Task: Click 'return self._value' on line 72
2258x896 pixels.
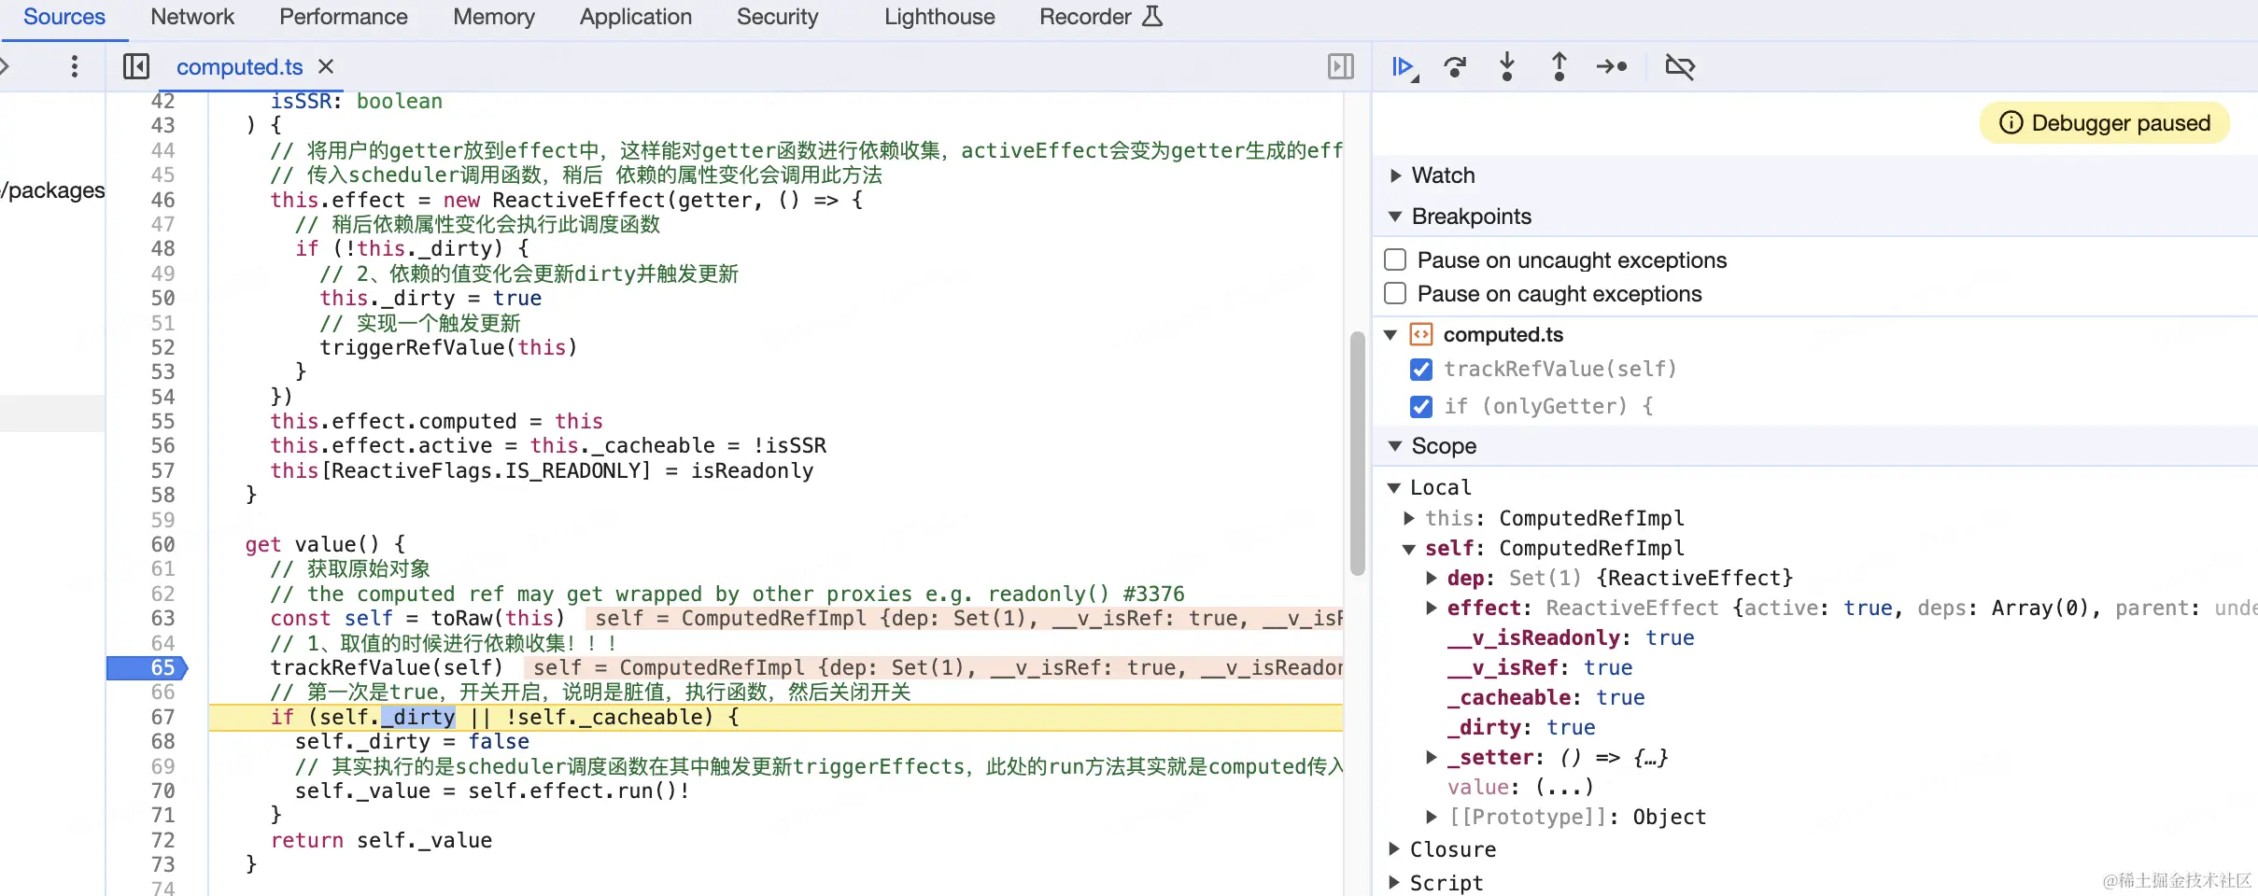Action: tap(381, 840)
